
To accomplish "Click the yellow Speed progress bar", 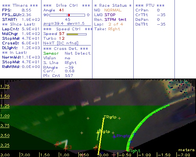I will coord(76,34).
